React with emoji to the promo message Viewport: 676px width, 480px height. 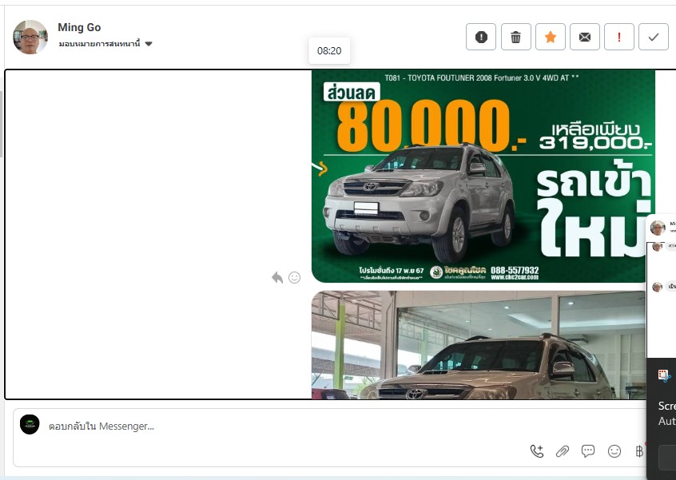[294, 277]
